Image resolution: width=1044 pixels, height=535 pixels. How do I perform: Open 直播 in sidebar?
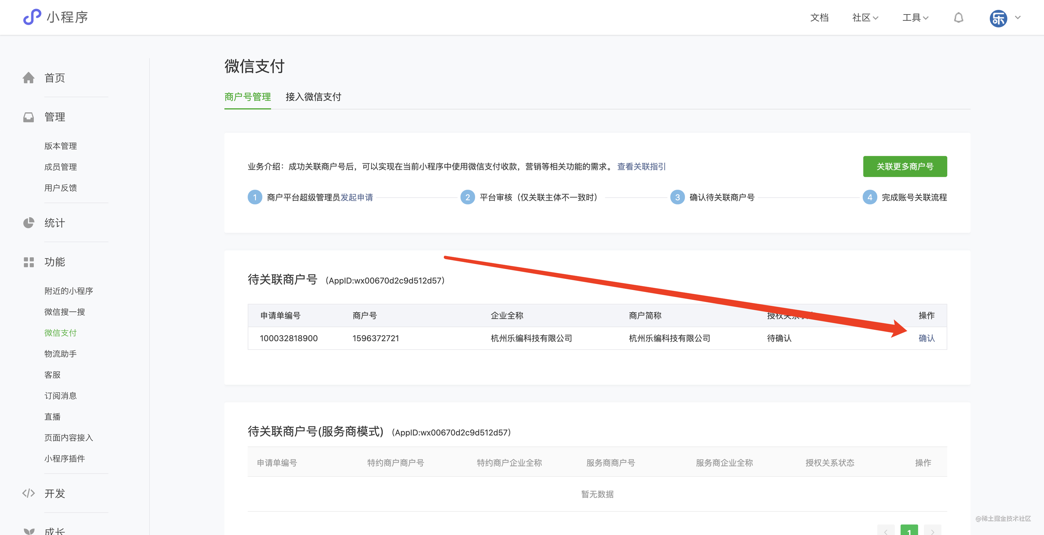pyautogui.click(x=52, y=416)
